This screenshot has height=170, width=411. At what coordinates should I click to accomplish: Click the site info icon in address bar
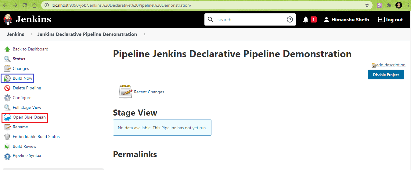click(x=46, y=5)
